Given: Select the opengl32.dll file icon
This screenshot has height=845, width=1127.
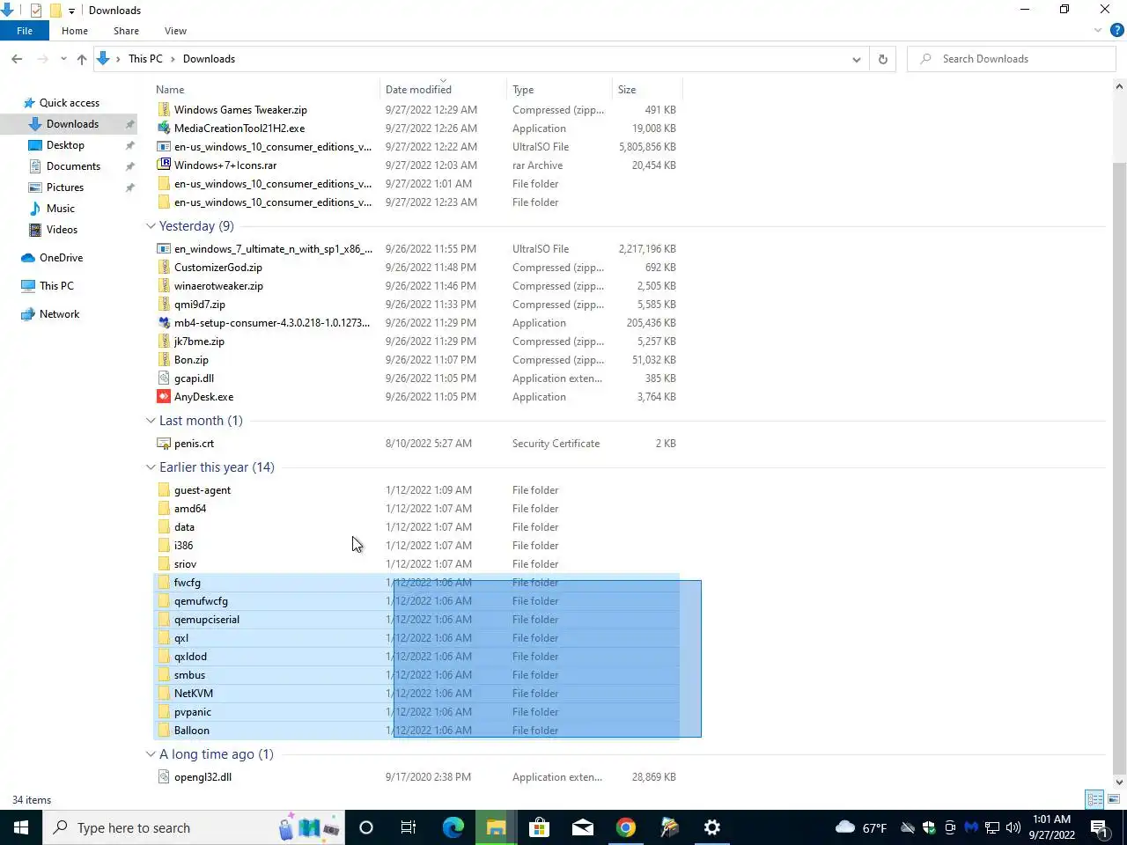Looking at the screenshot, I should tap(164, 777).
